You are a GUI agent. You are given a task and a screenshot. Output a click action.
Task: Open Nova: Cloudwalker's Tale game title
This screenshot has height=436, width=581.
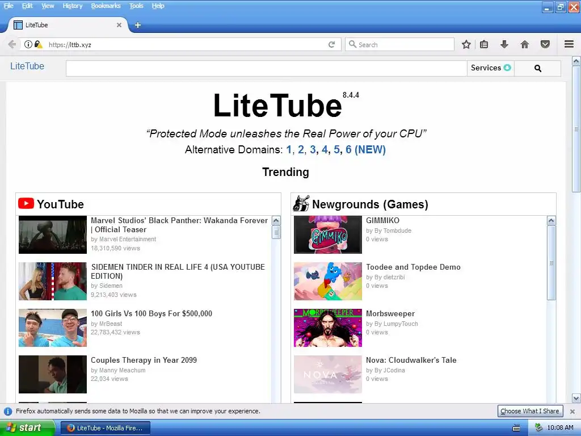[411, 360]
